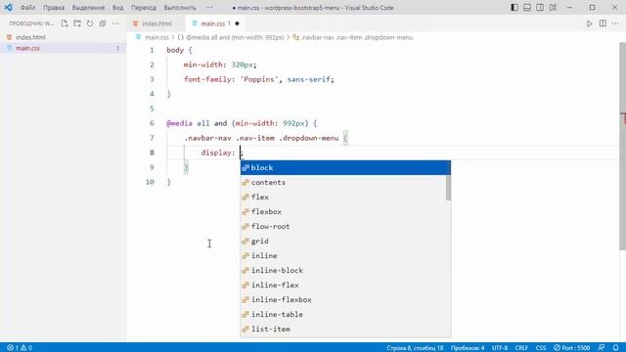
Task: Click the VS Code logo icon
Action: pos(8,8)
